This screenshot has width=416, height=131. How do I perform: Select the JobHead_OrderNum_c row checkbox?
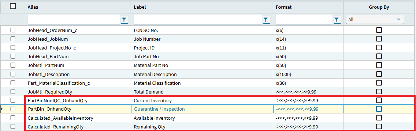pos(13,30)
